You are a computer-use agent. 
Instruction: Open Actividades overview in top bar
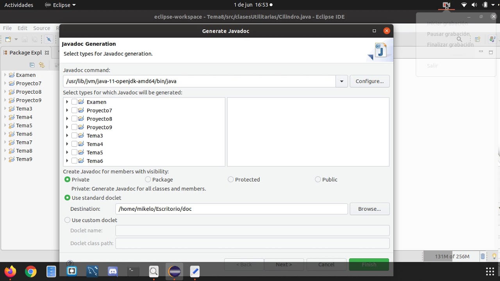(x=19, y=5)
